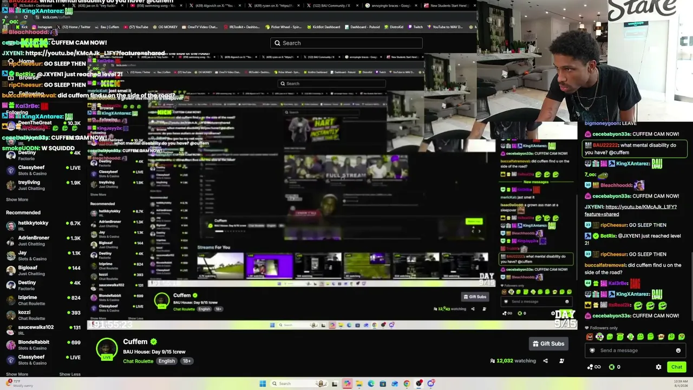693x390 pixels.
Task: Click the follow user icon beside share
Action: [561, 361]
